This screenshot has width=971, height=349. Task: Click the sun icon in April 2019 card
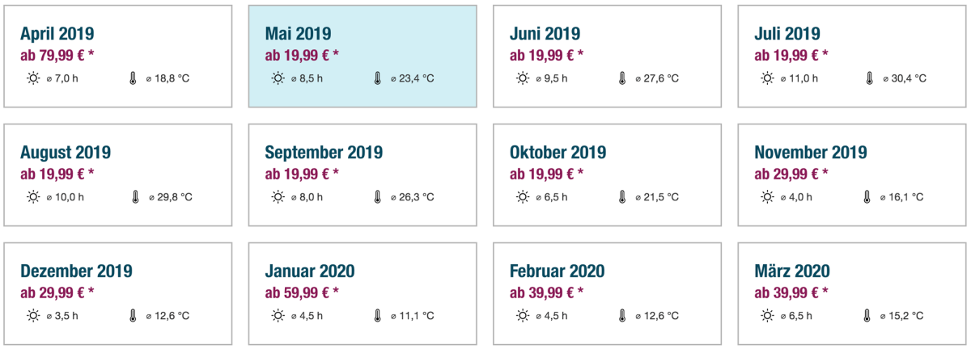(x=33, y=78)
